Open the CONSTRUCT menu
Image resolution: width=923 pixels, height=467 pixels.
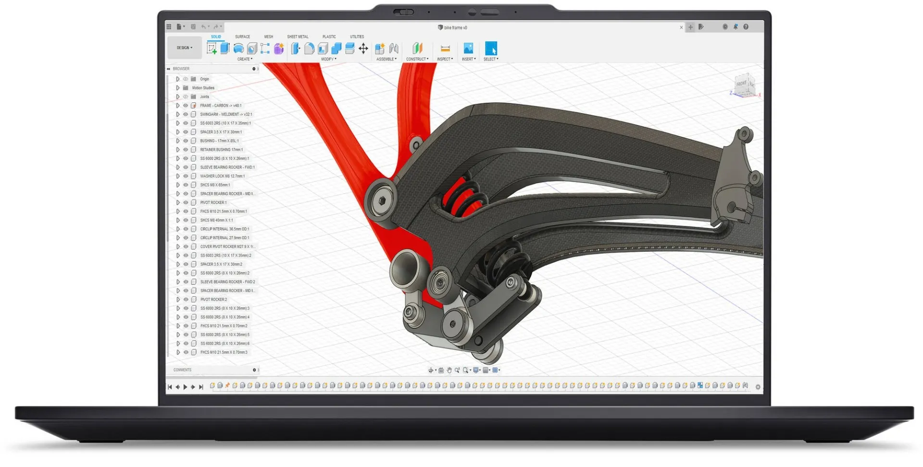(417, 59)
